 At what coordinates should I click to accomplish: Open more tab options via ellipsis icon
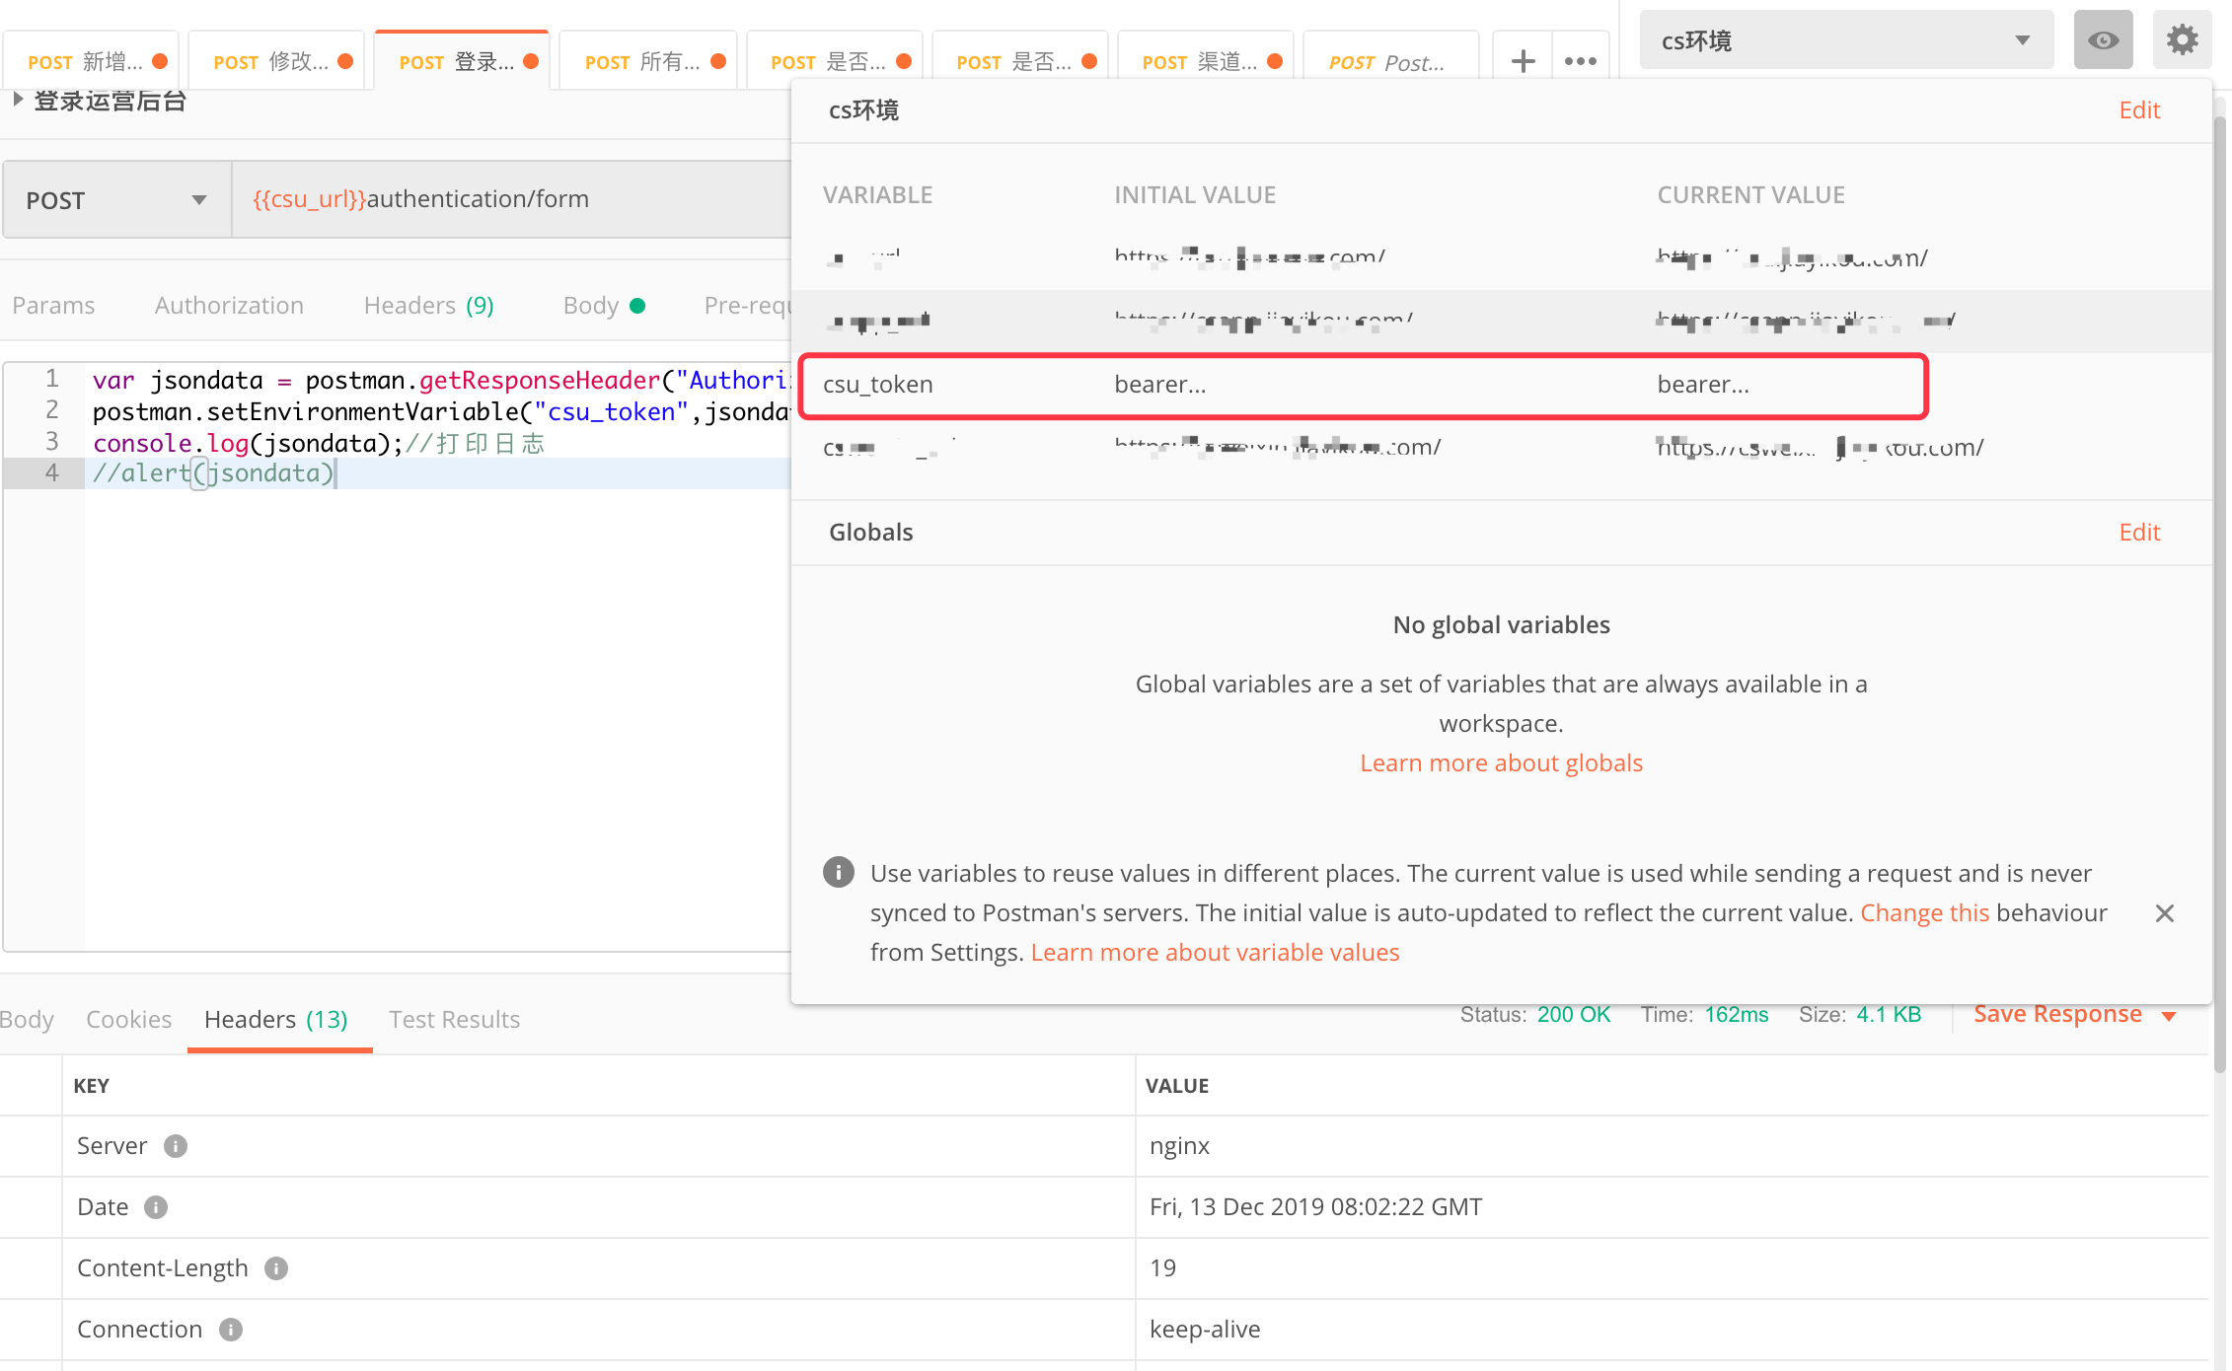[x=1581, y=60]
